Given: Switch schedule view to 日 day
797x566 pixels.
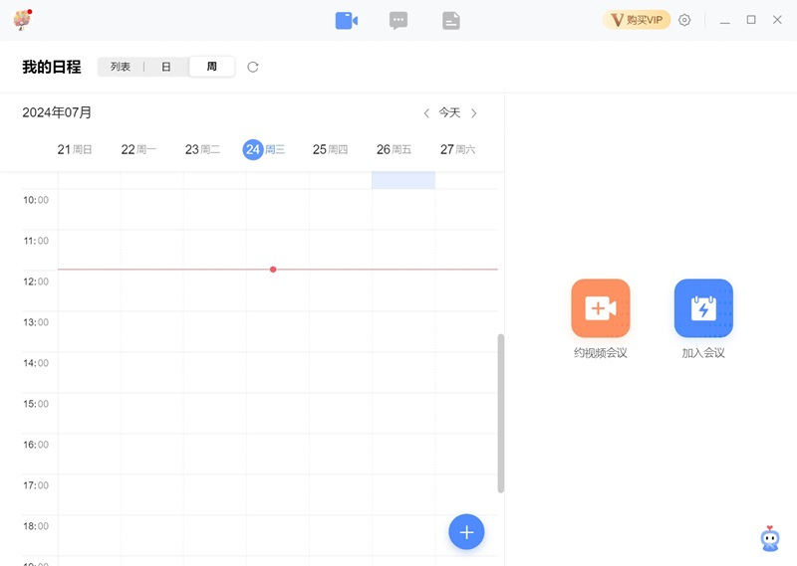Looking at the screenshot, I should [x=165, y=67].
